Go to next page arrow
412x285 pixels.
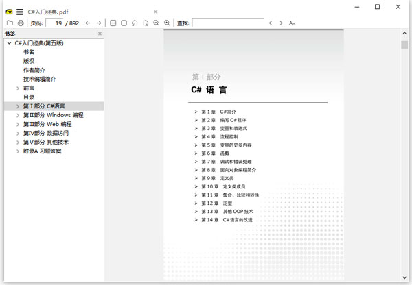[99, 23]
